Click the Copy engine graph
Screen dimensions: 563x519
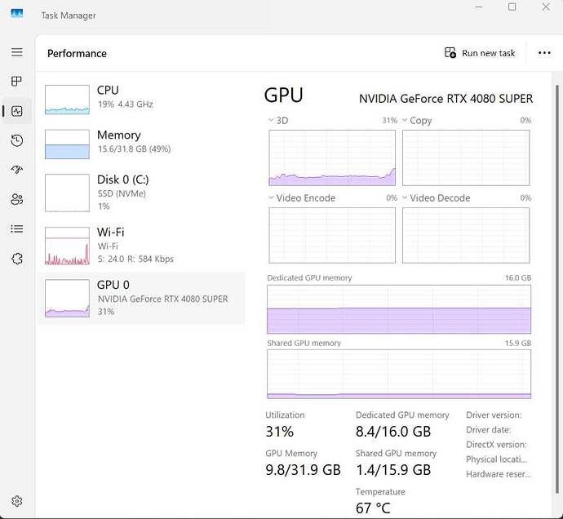tap(466, 157)
